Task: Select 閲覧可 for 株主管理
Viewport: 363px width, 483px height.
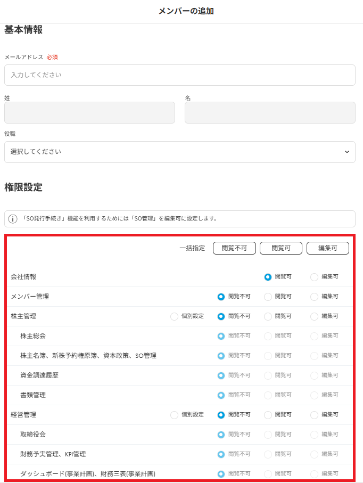Action: point(268,316)
